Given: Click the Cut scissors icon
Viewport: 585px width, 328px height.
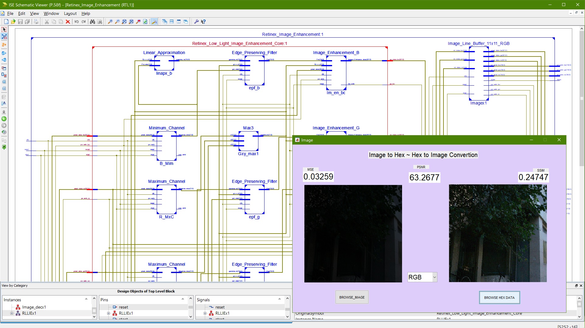Looking at the screenshot, I should 47,22.
